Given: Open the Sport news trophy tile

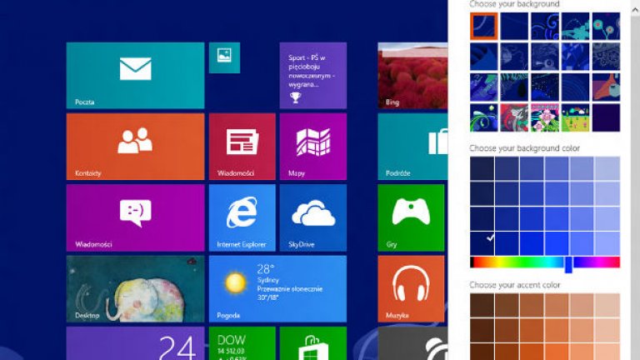Looking at the screenshot, I should pos(312,76).
